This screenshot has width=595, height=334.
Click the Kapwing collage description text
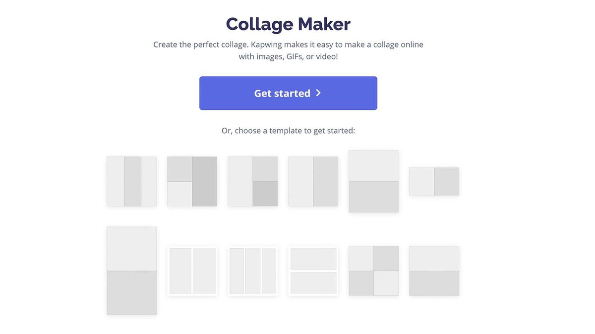288,50
